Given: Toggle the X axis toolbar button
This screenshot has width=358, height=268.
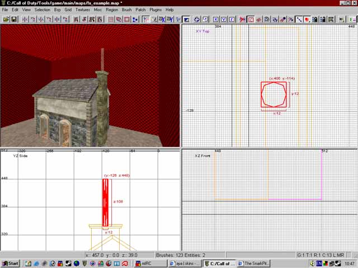Looking at the screenshot, I should coord(215,19).
